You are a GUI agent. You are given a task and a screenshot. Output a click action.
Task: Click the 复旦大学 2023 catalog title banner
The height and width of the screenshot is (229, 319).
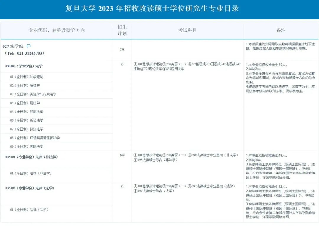coord(152,9)
